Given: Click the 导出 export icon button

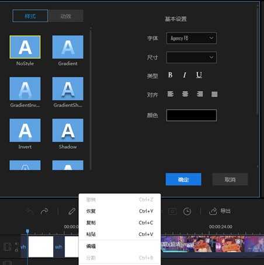Looking at the screenshot, I should (220, 211).
